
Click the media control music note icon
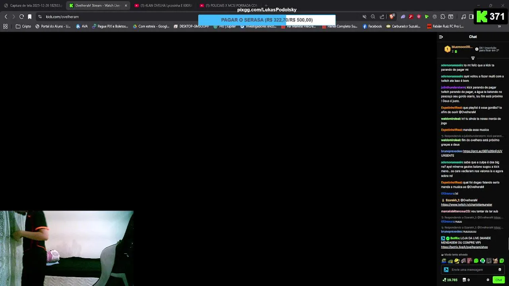[463, 17]
